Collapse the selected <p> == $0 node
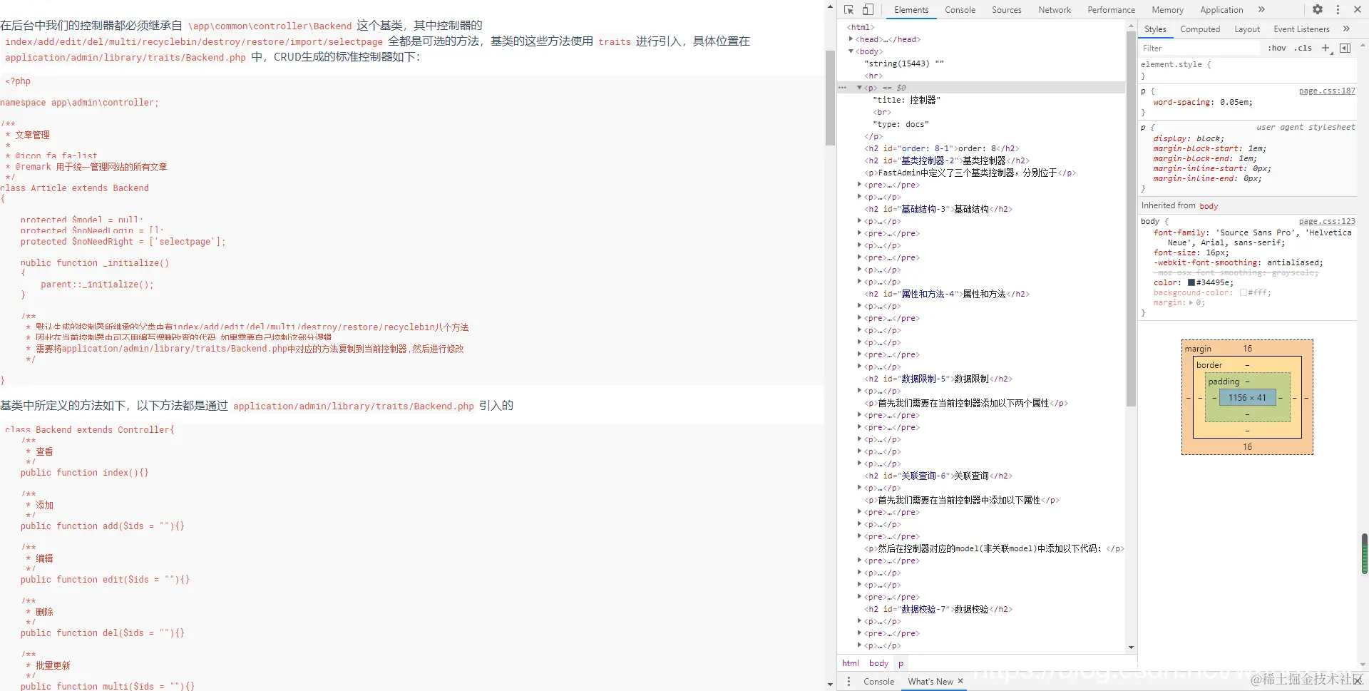 (860, 88)
